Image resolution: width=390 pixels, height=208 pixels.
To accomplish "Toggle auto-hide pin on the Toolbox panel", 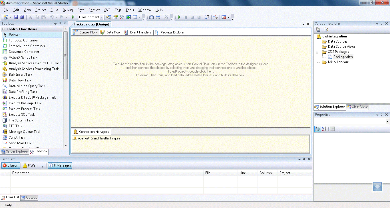I will point(60,23).
